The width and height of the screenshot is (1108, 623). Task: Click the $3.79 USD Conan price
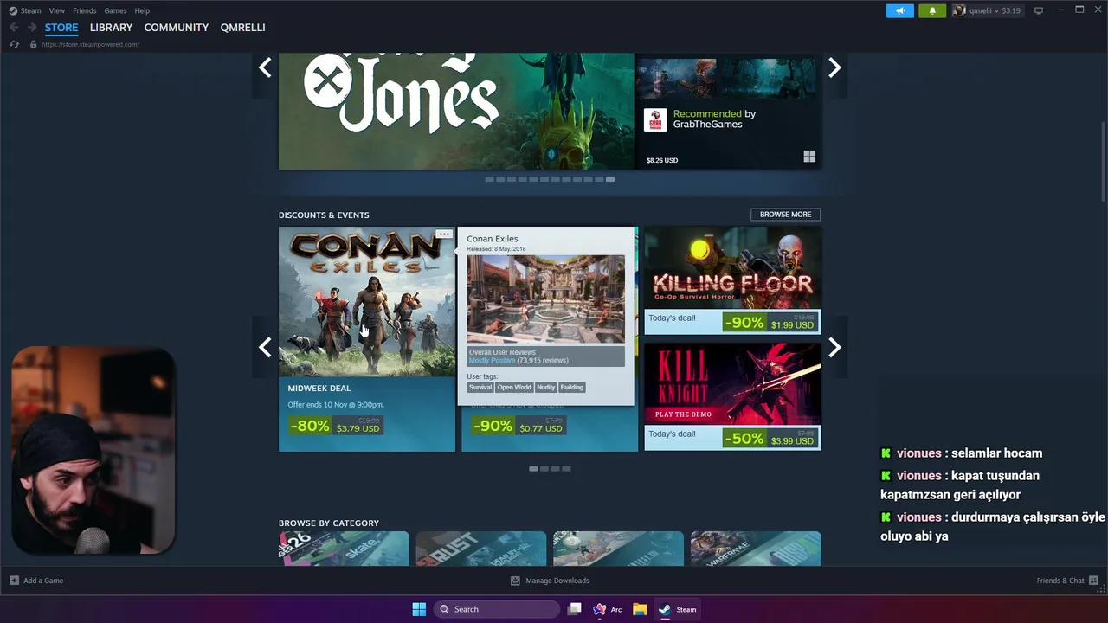[358, 428]
